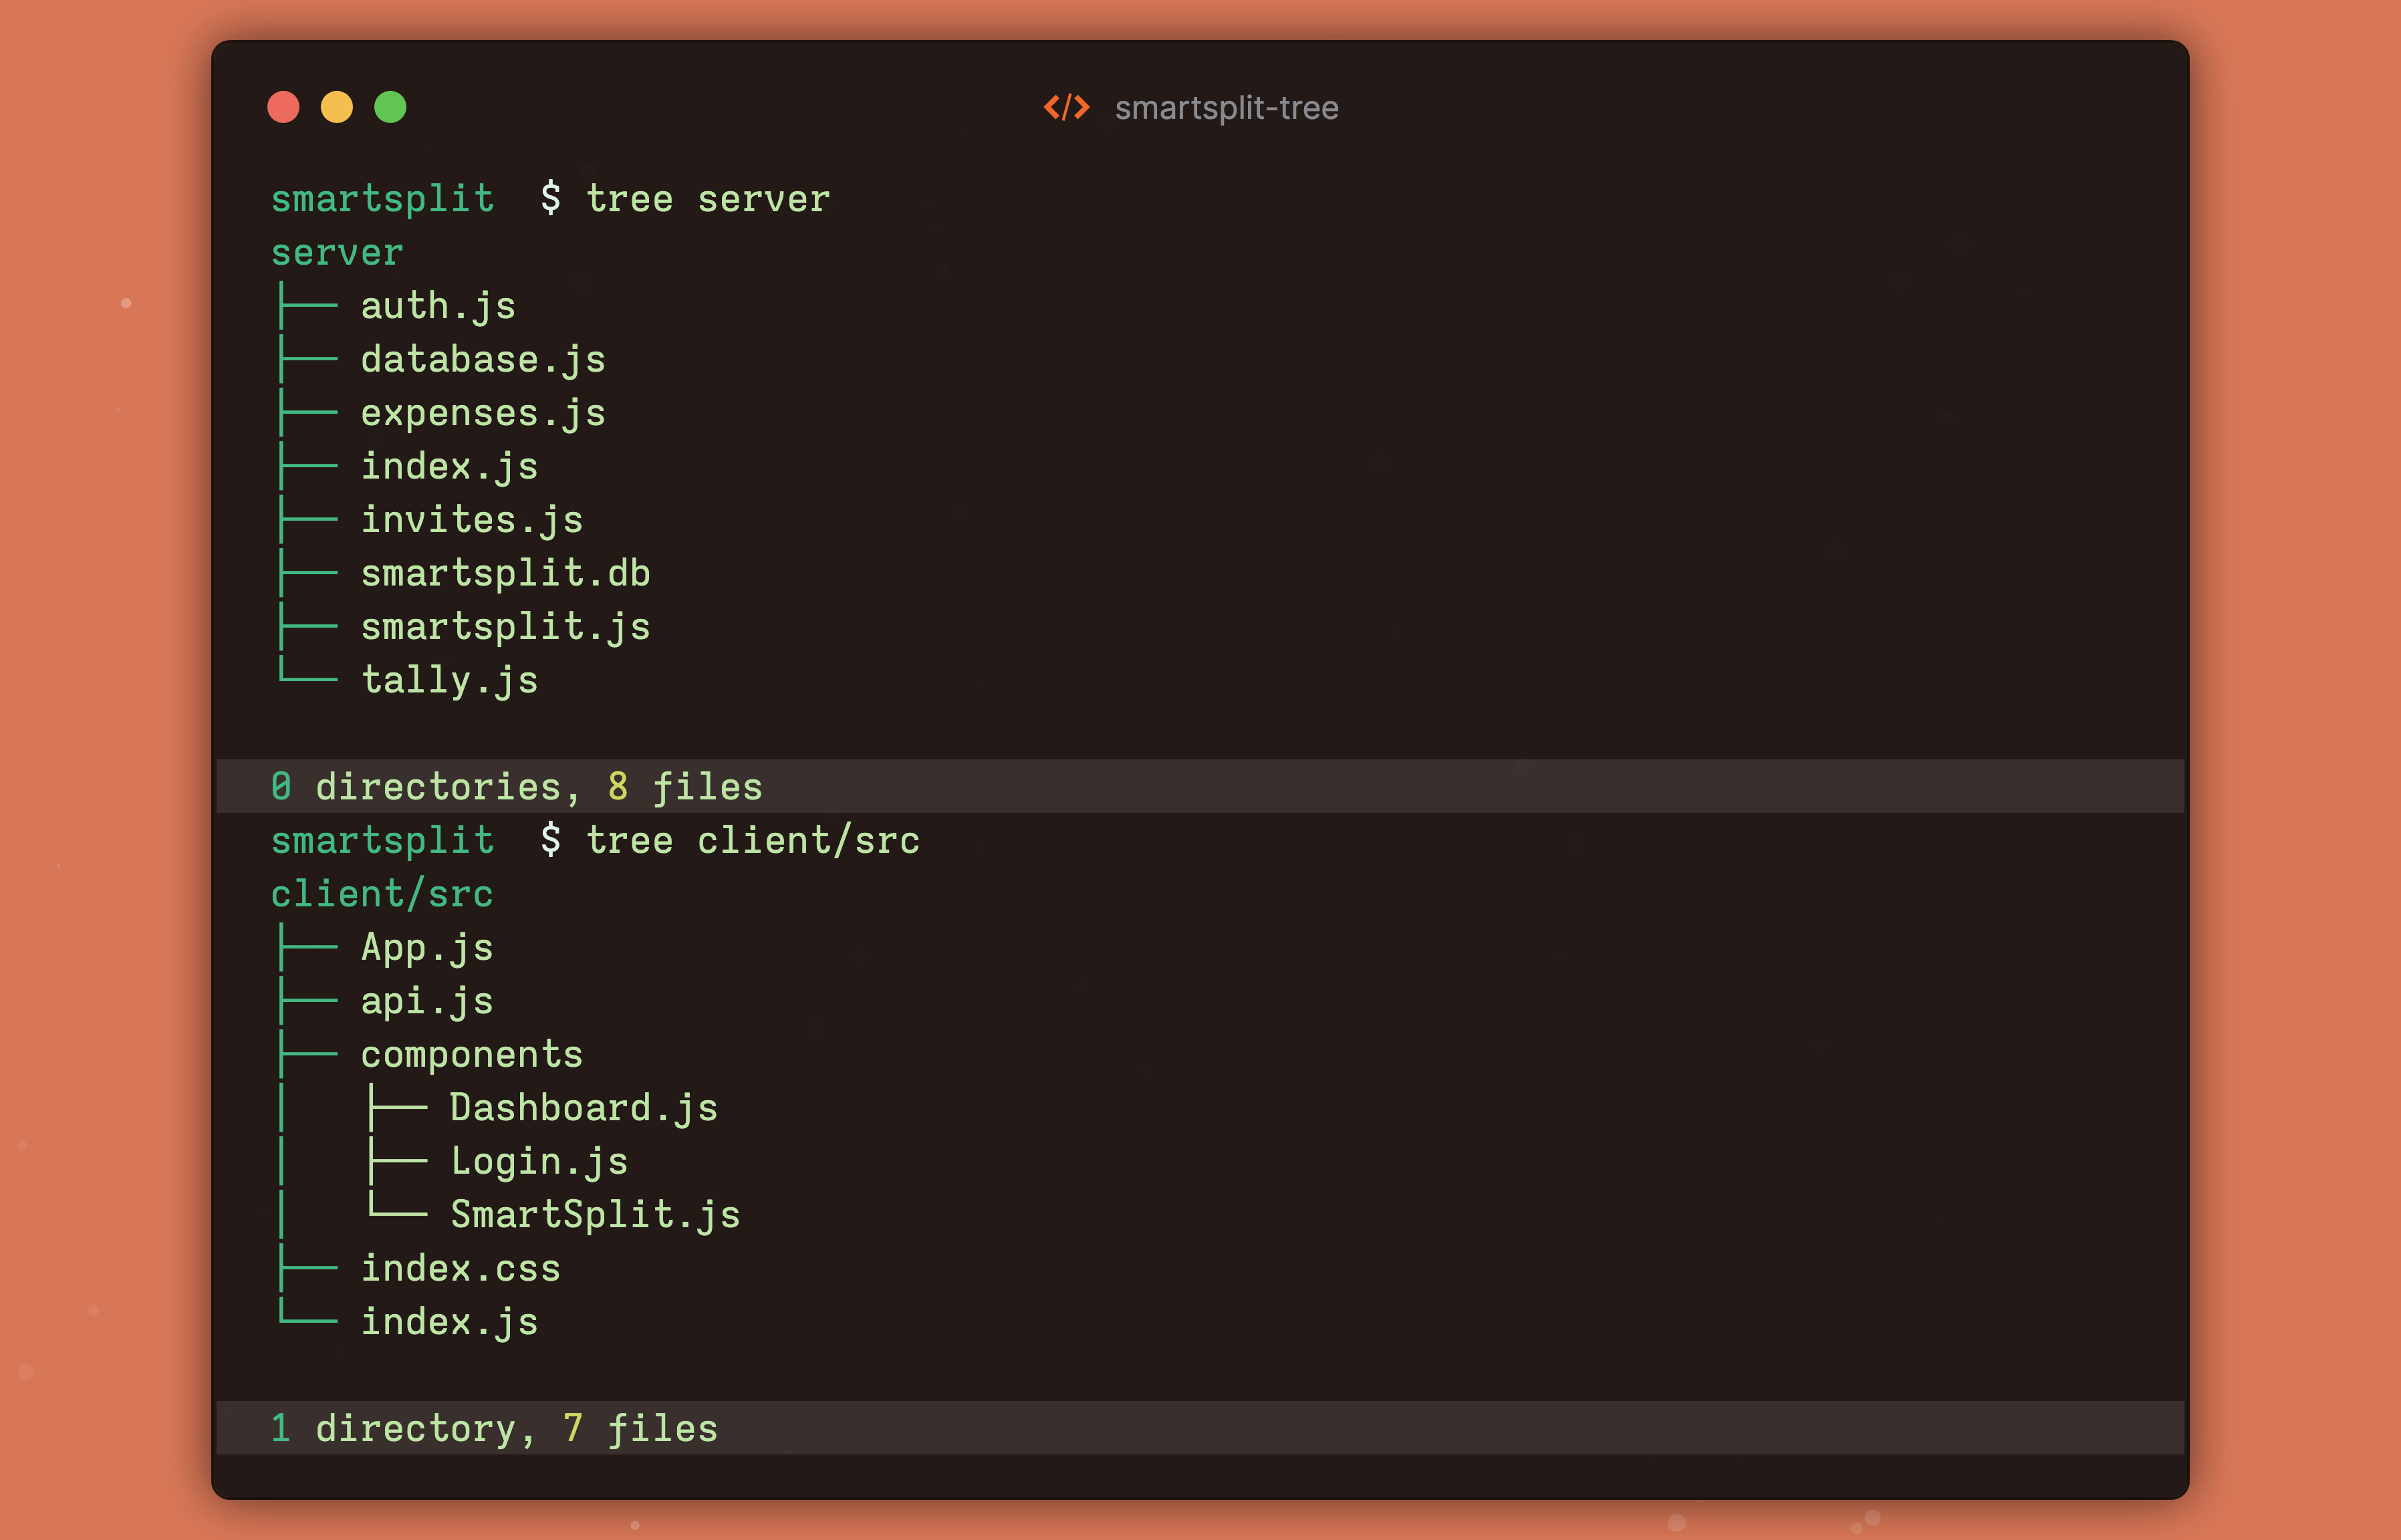Click the smartsplit-tree window title

pyautogui.click(x=1226, y=108)
